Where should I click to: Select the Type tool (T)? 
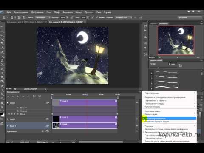[2, 90]
